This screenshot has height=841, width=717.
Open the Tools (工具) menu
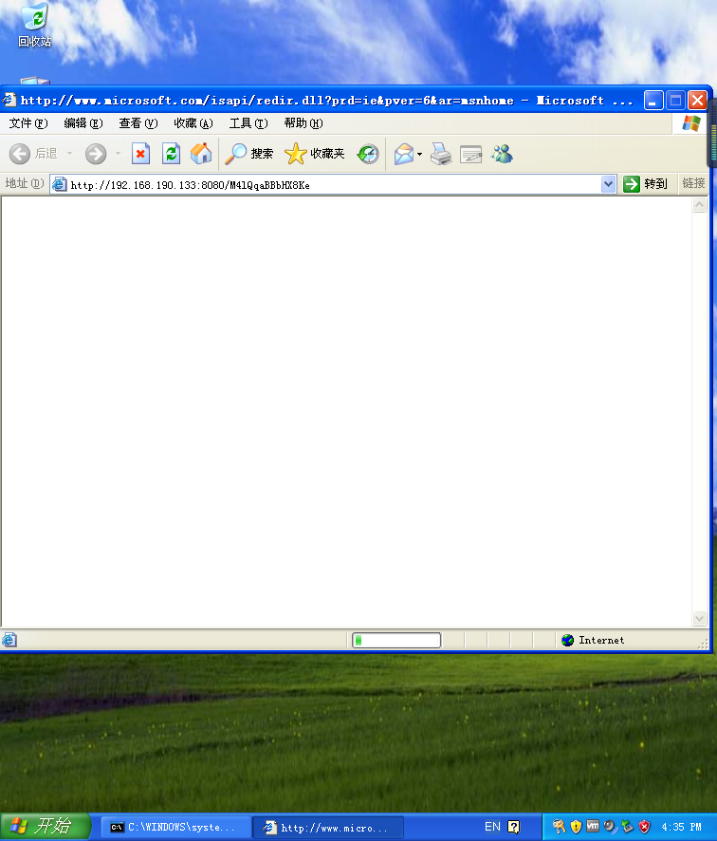(x=248, y=123)
